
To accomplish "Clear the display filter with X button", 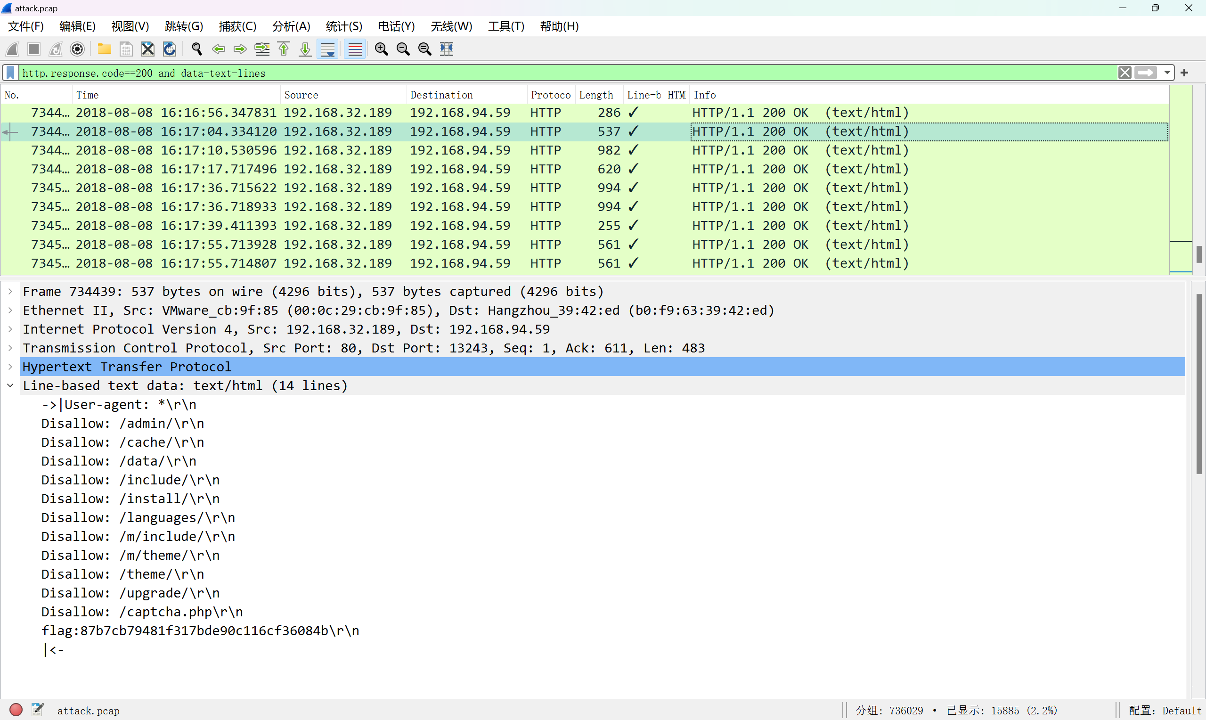I will click(x=1125, y=73).
